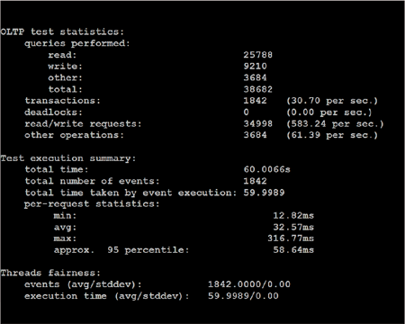
Task: Click the total time value 60.0066s
Action: pos(266,169)
